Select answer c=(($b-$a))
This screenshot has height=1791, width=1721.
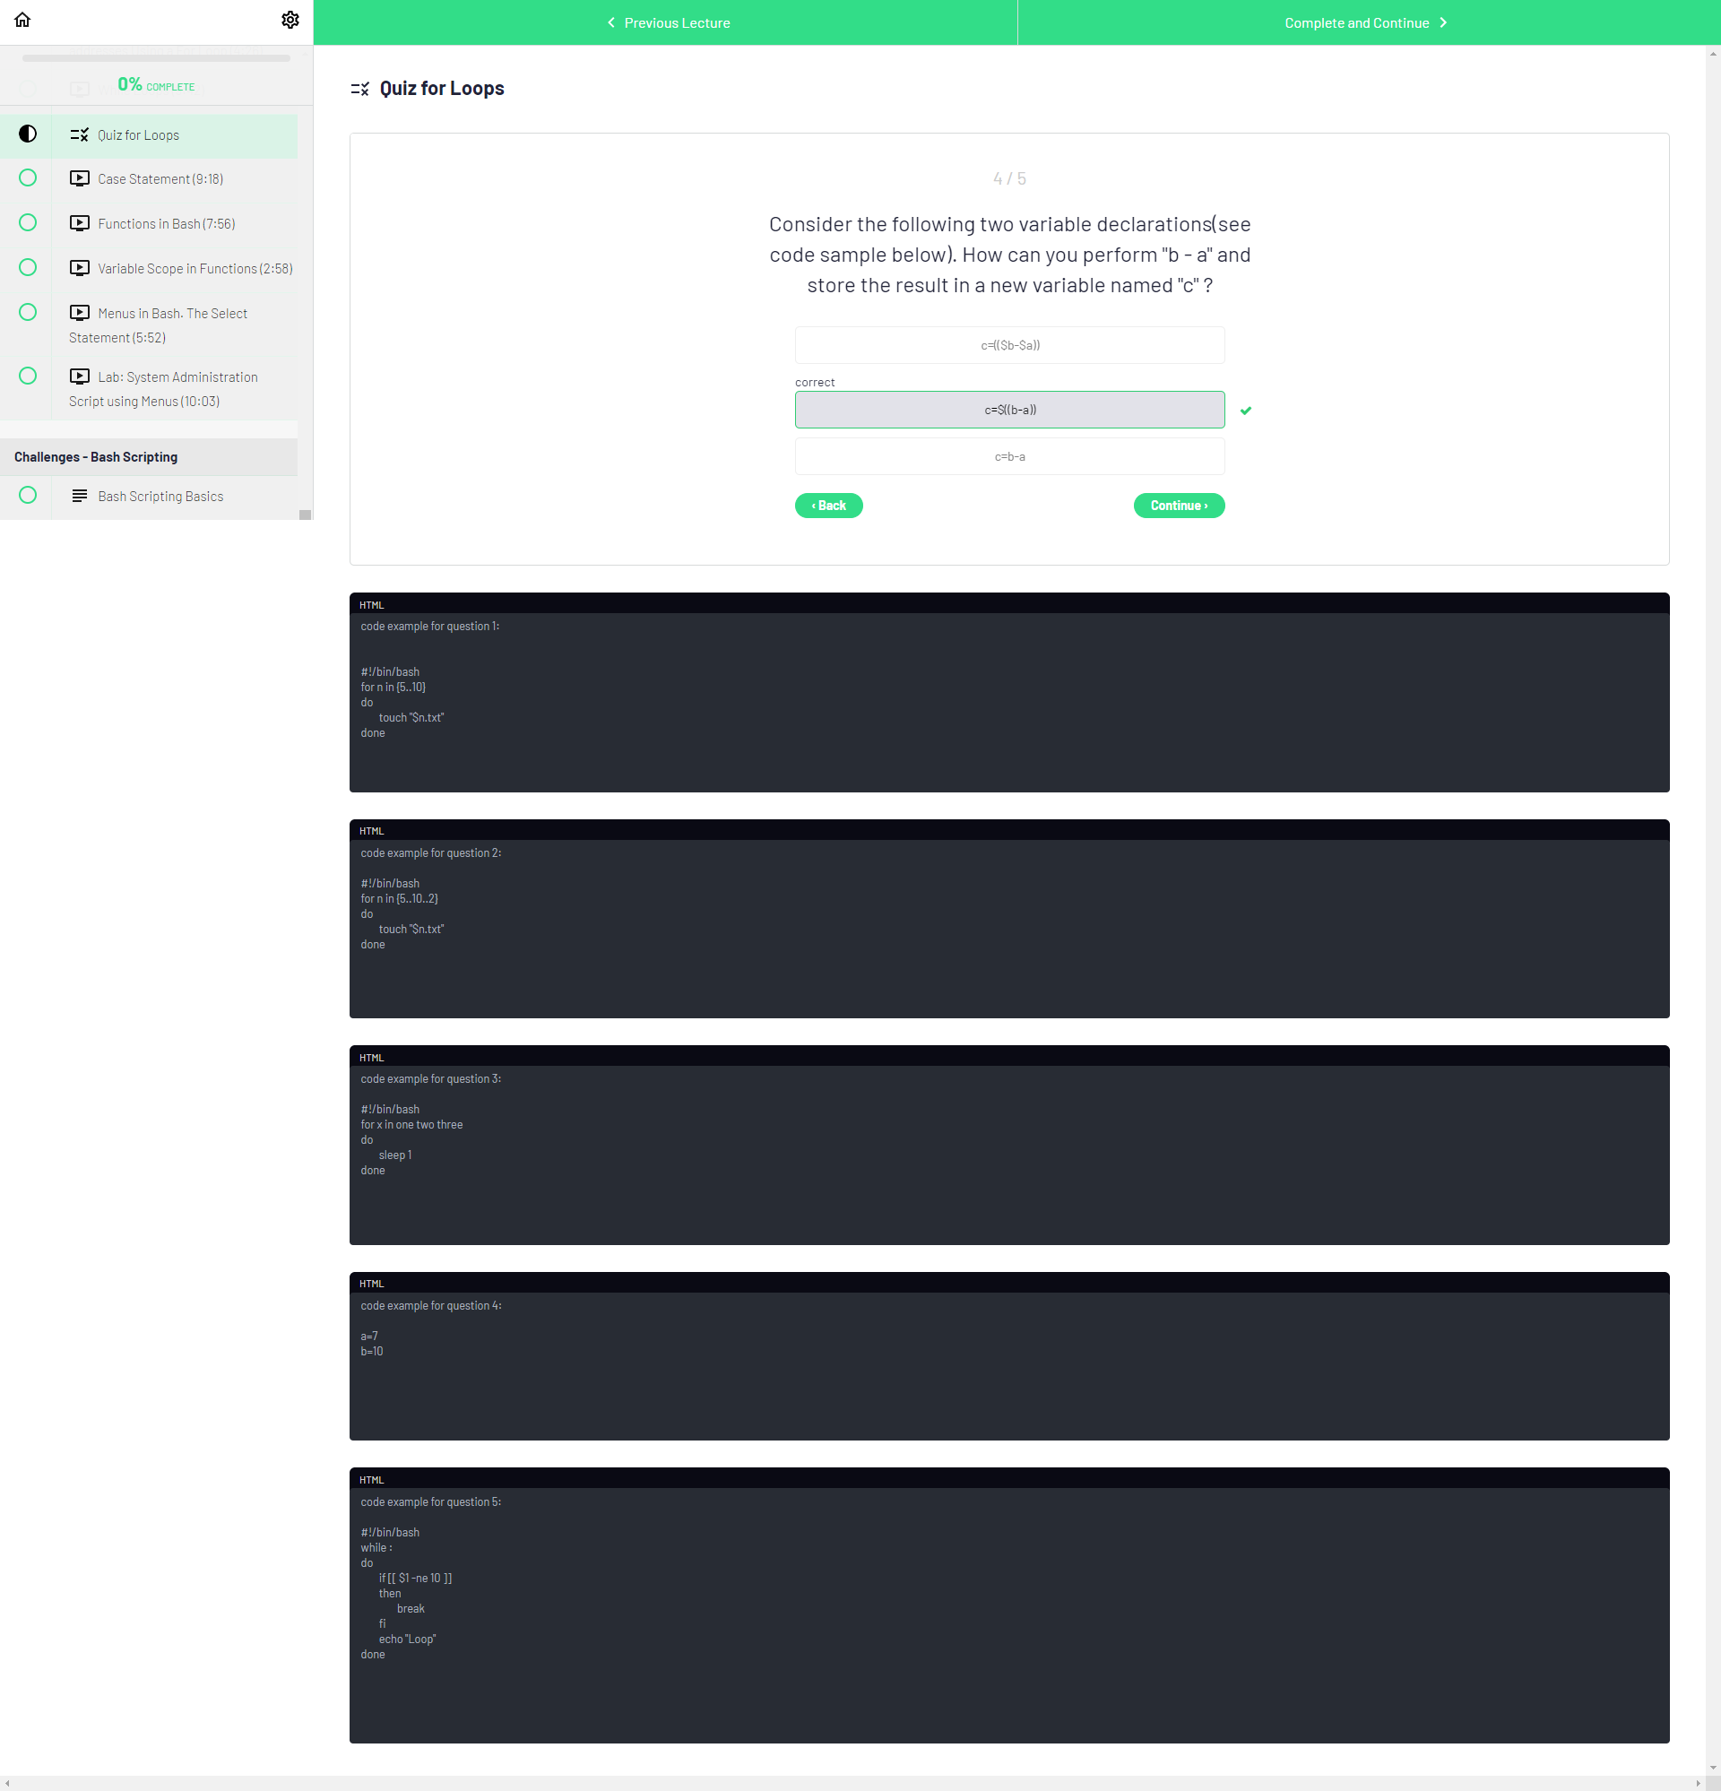[1009, 345]
